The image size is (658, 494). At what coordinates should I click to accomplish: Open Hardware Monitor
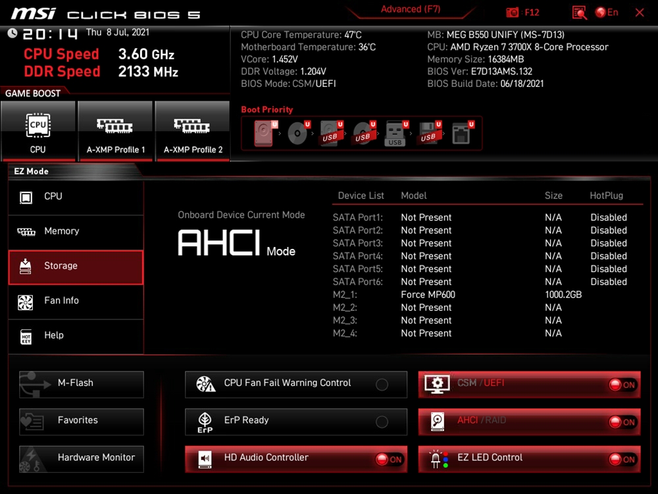(82, 458)
